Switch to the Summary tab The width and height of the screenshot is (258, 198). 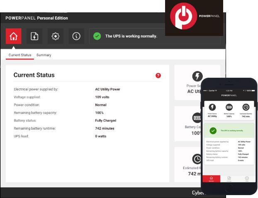44,55
